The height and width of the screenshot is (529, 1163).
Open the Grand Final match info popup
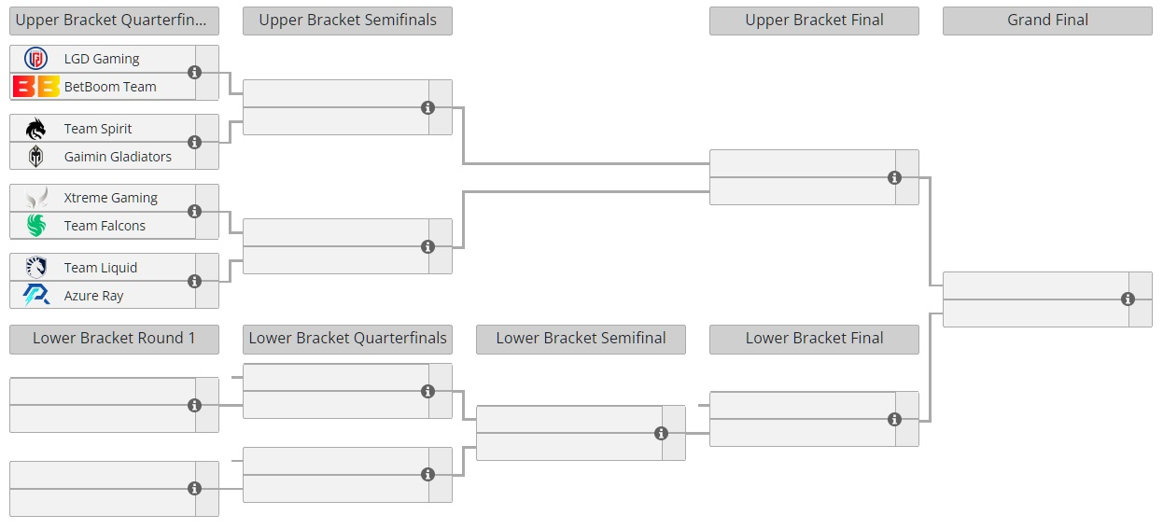[1128, 299]
